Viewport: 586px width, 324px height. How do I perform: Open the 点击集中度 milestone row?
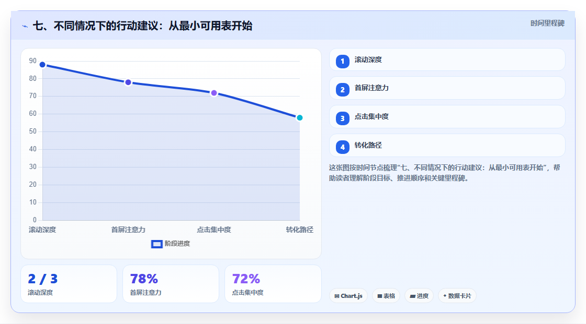coord(447,117)
